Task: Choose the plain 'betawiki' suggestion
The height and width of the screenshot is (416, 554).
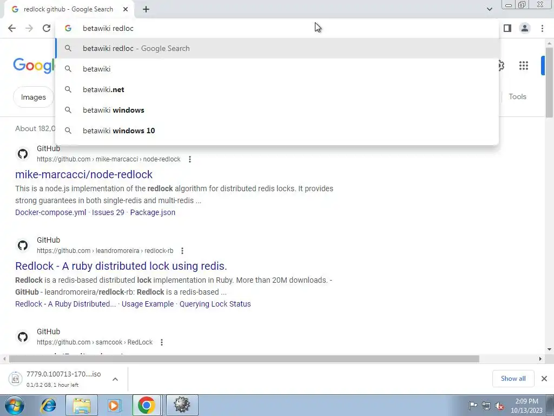Action: coord(277,69)
